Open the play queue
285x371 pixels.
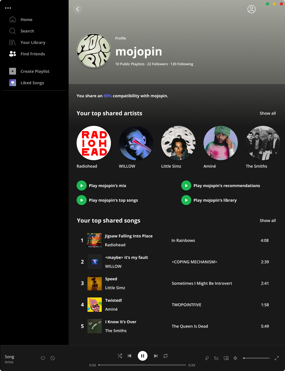pos(216,358)
